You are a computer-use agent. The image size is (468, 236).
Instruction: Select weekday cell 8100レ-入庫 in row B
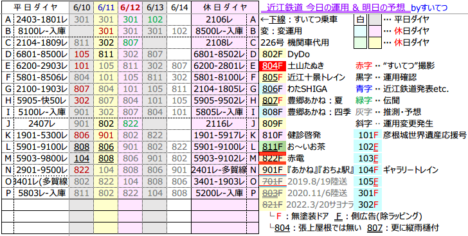pyautogui.click(x=41, y=32)
